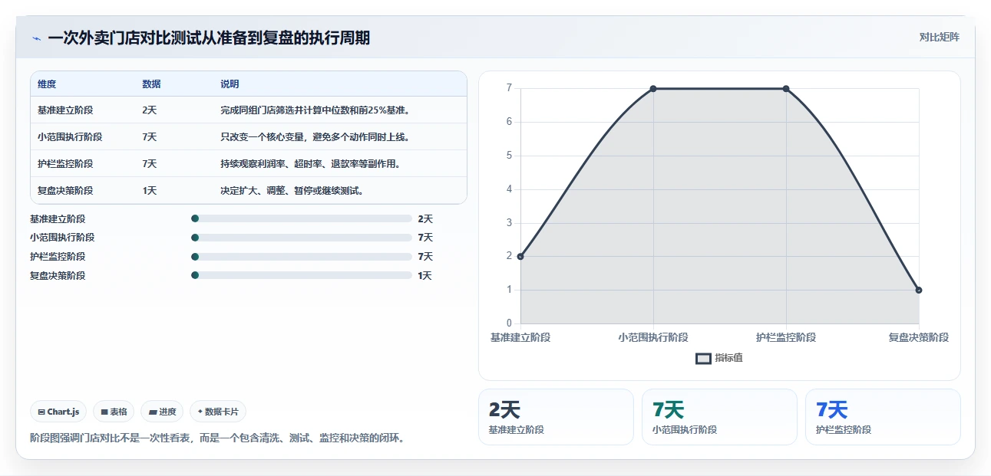Click the 维度 column header
The image size is (991, 476).
(47, 84)
